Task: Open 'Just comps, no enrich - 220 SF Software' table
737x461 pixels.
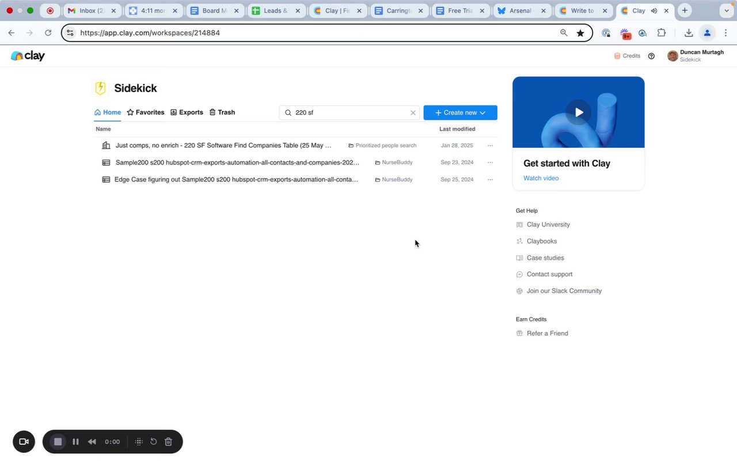Action: [223, 146]
